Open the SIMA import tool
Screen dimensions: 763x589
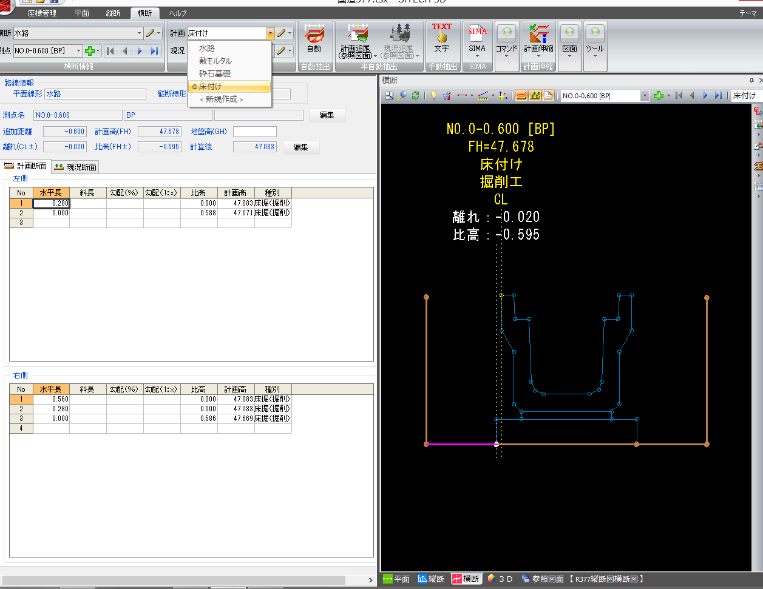coord(477,41)
